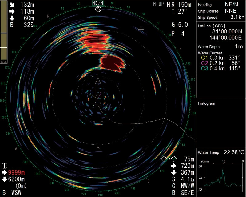246x197 pixels.
Task: Select the Histogram panel
Action: tap(221, 123)
